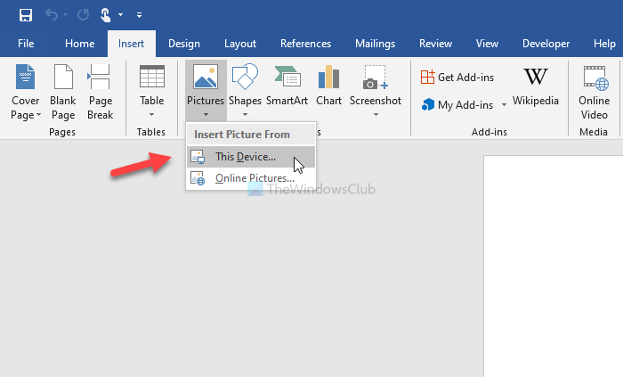Select Online Pictures menu entry
The image size is (623, 377).
pyautogui.click(x=255, y=178)
